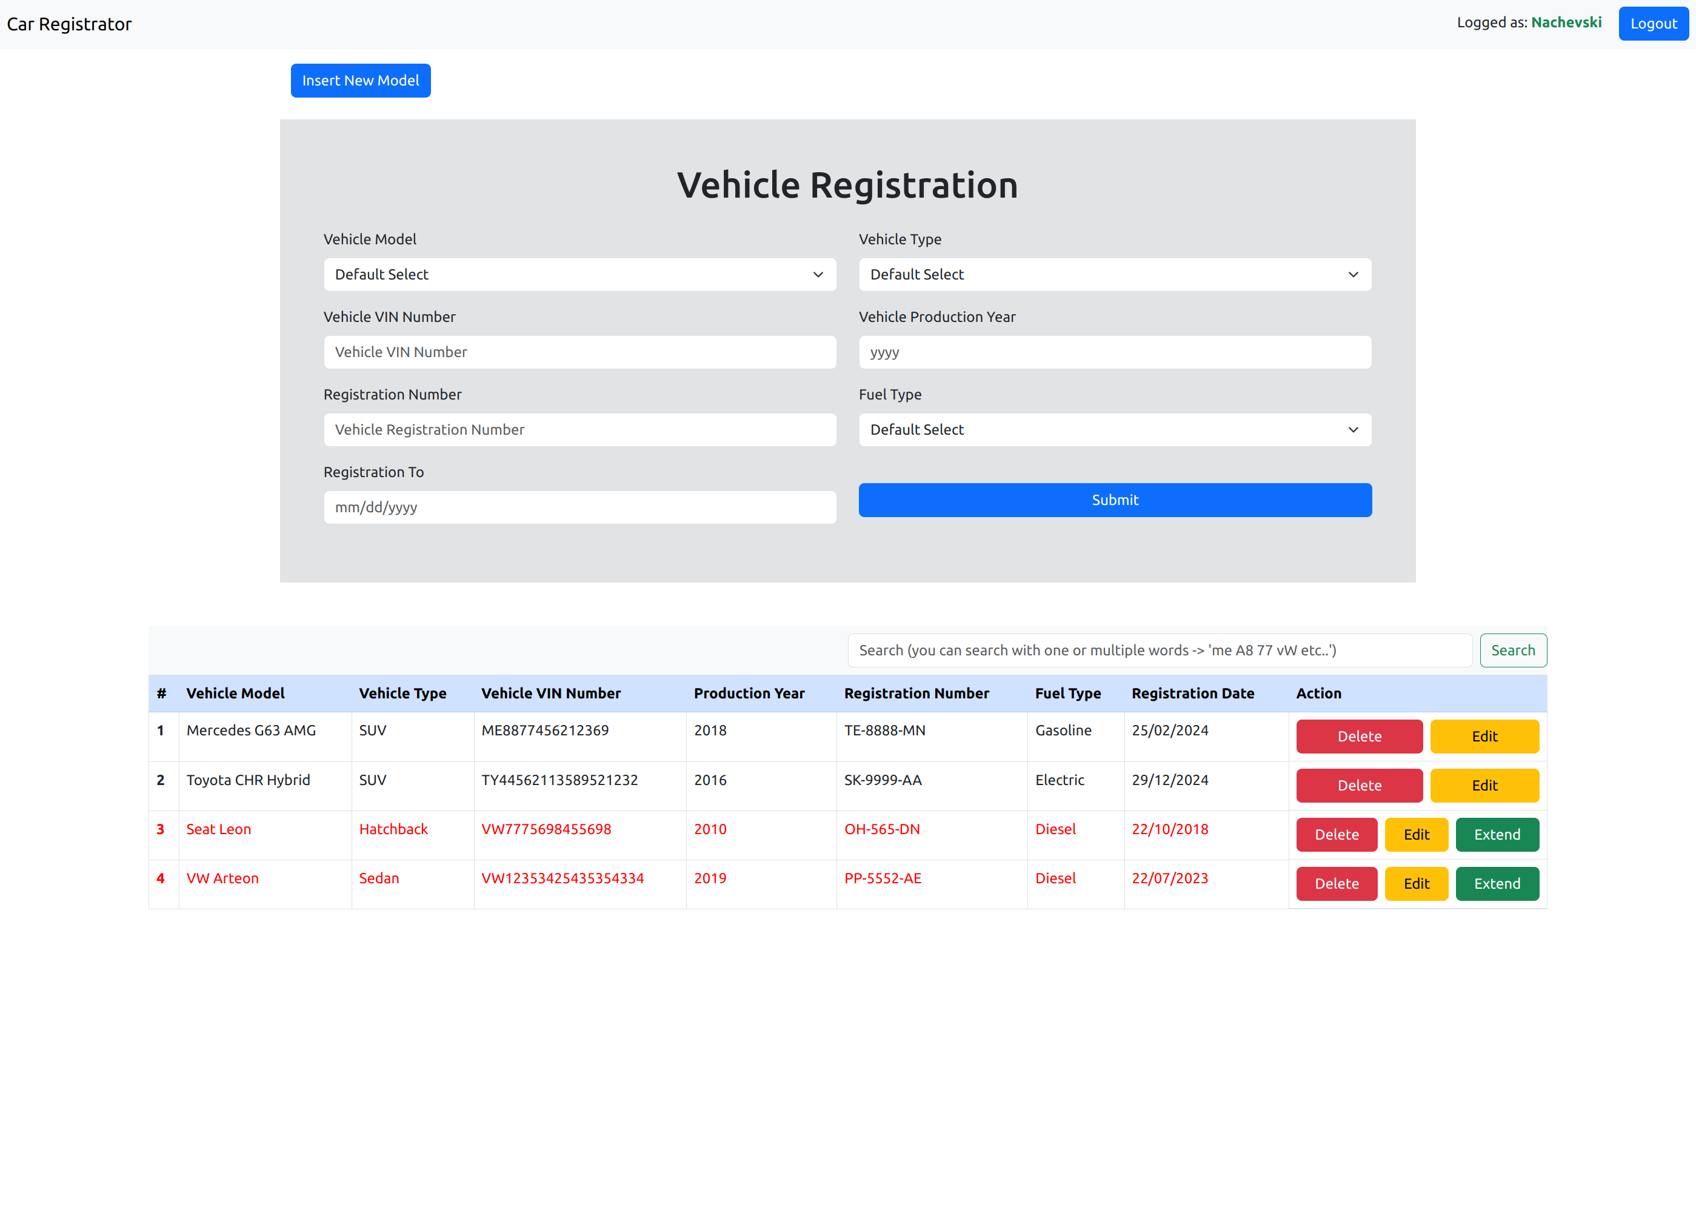This screenshot has height=1230, width=1696.
Task: Click the Registration Number input field
Action: pyautogui.click(x=579, y=429)
